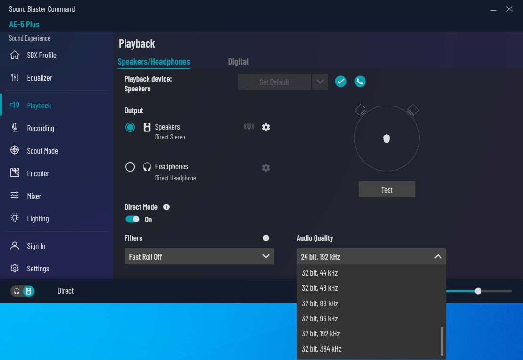Click the Lighting label in the sidebar
This screenshot has height=360, width=523.
tap(38, 219)
